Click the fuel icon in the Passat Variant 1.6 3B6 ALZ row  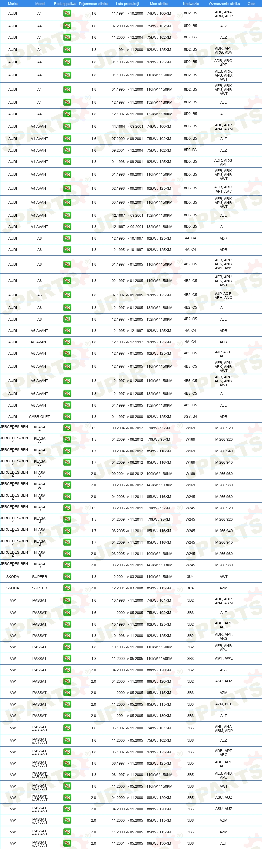67,740
